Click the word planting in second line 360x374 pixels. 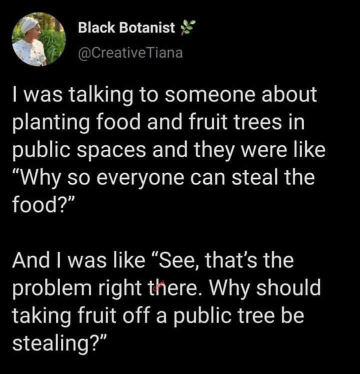click(51, 123)
